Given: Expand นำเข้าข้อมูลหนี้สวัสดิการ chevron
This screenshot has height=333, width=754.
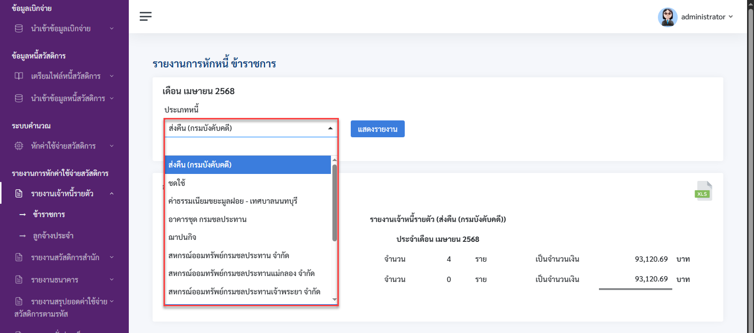Looking at the screenshot, I should (111, 98).
